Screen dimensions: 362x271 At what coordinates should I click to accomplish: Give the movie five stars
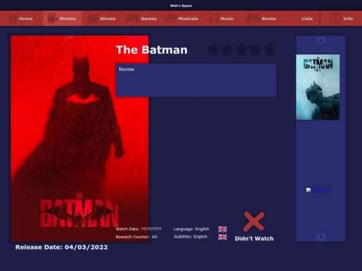[269, 50]
